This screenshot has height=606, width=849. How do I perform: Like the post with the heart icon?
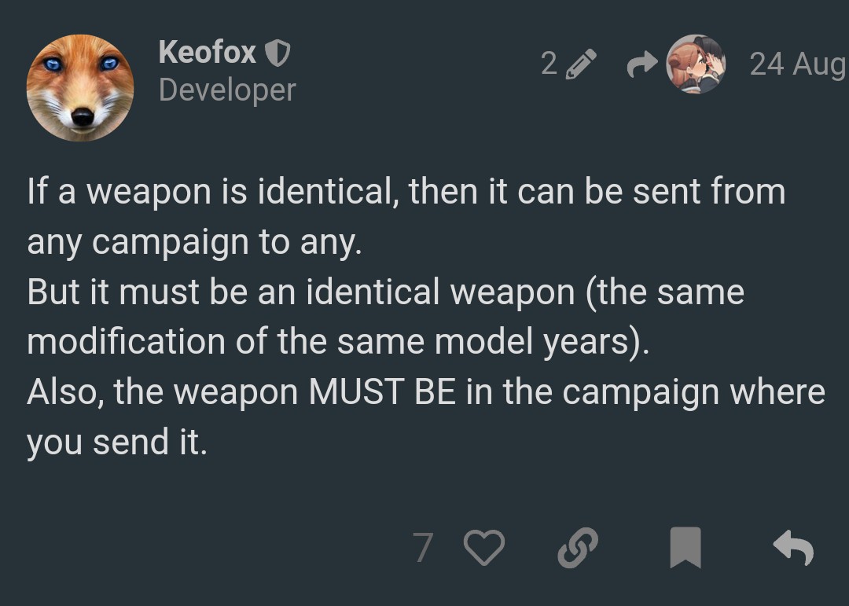tap(484, 548)
